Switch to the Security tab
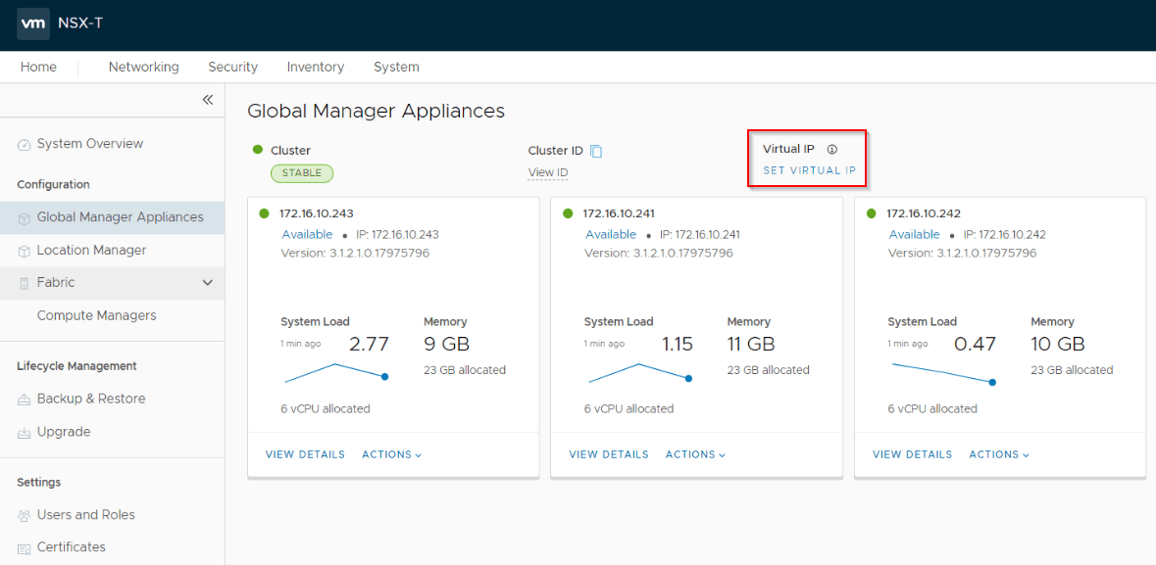The height and width of the screenshot is (565, 1156). tap(233, 67)
